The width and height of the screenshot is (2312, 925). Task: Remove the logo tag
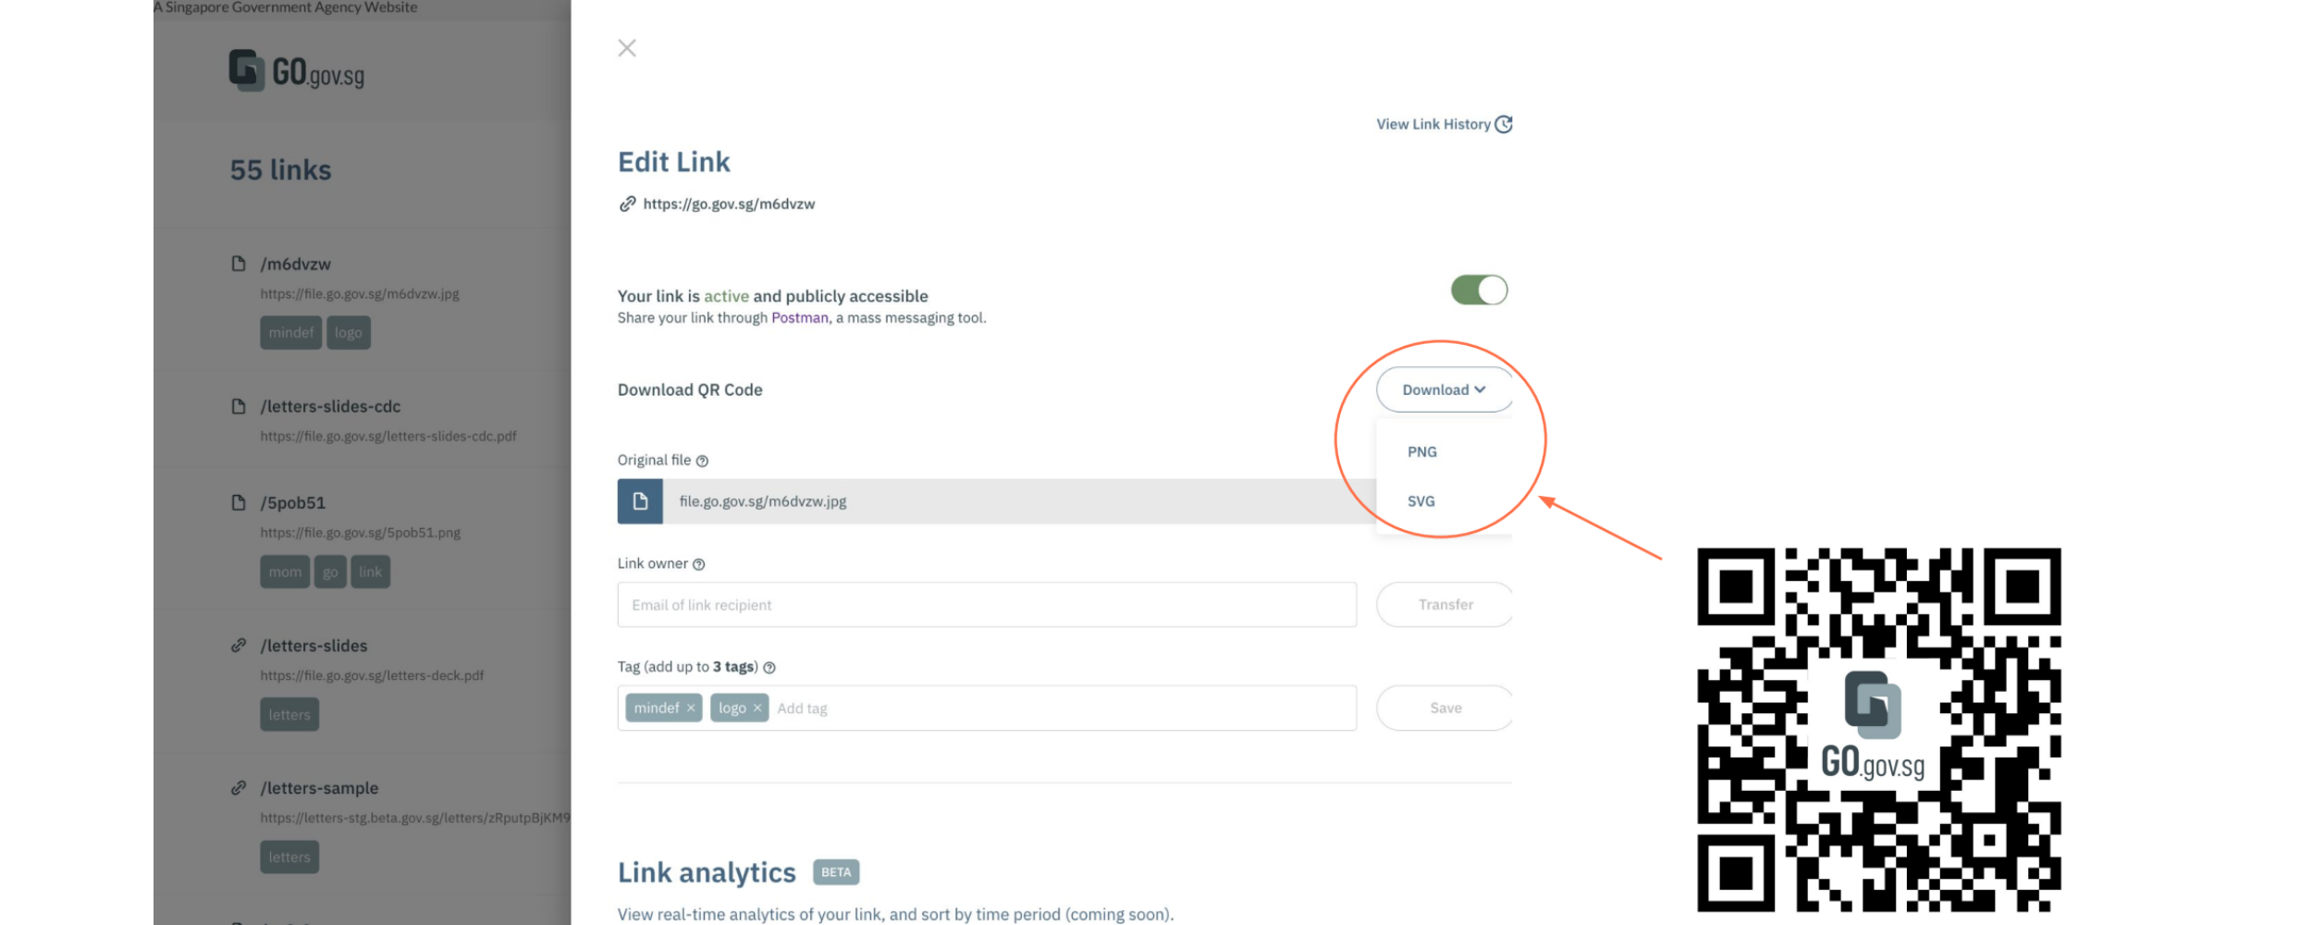pyautogui.click(x=756, y=709)
